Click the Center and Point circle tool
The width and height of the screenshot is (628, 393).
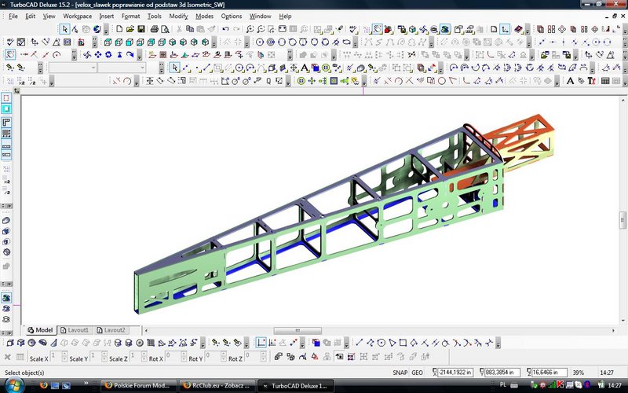[260, 42]
